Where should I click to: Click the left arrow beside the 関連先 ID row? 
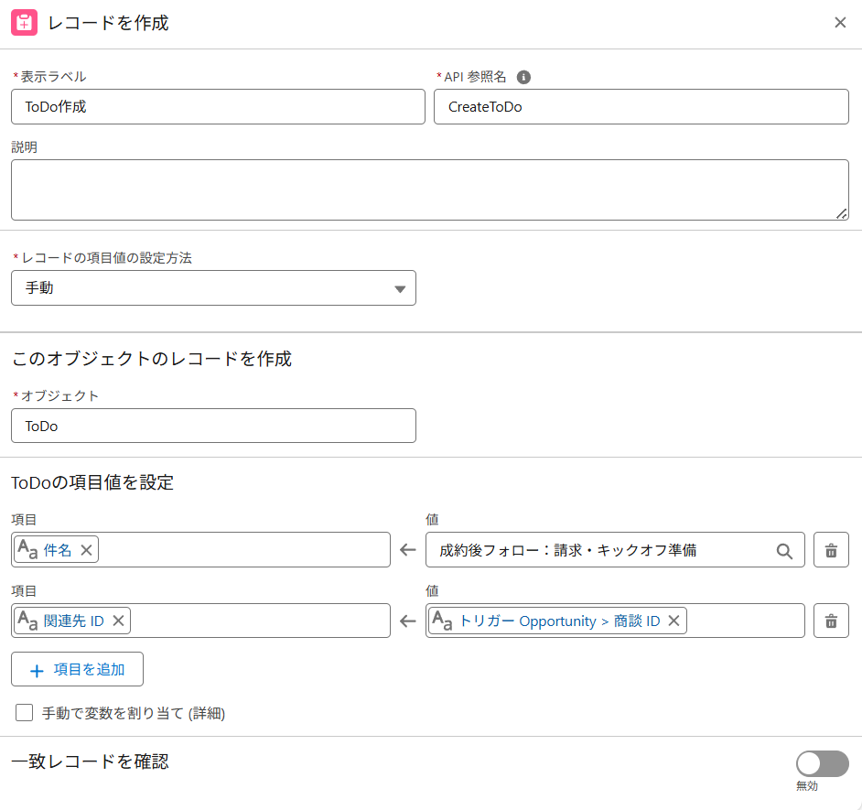click(x=407, y=621)
